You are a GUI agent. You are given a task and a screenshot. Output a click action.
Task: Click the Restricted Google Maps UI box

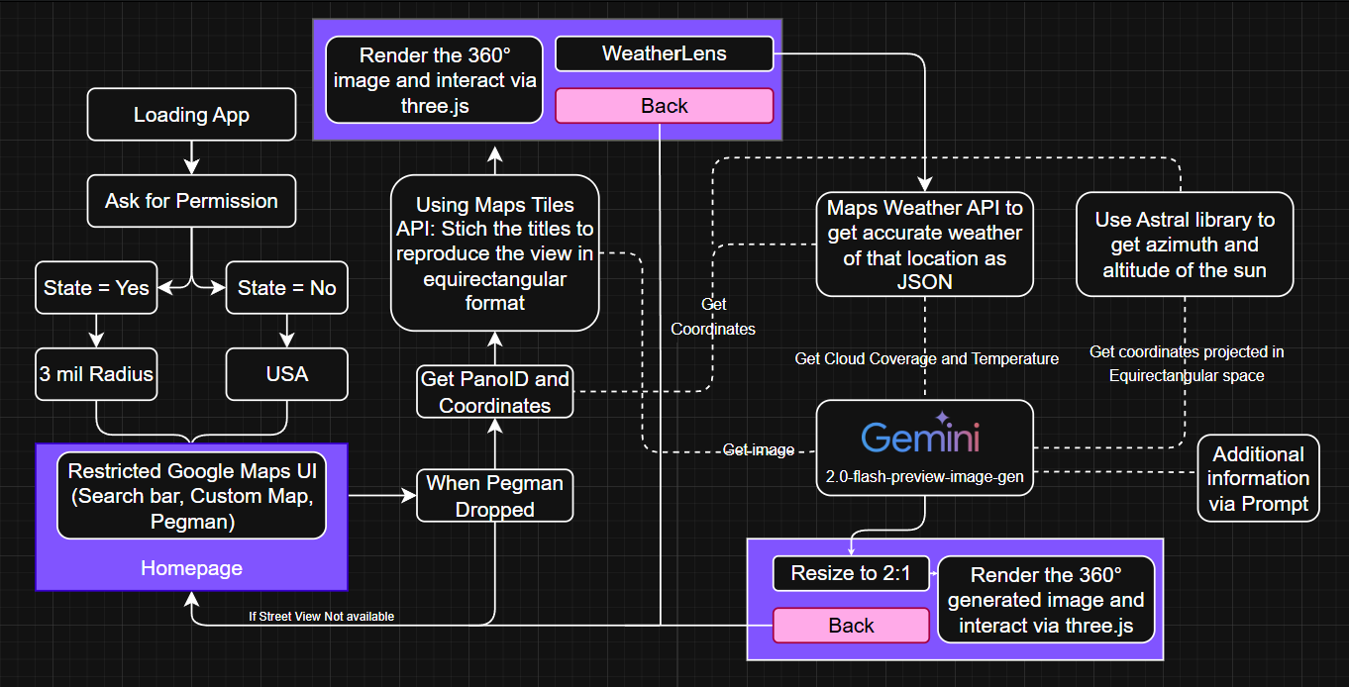click(191, 496)
